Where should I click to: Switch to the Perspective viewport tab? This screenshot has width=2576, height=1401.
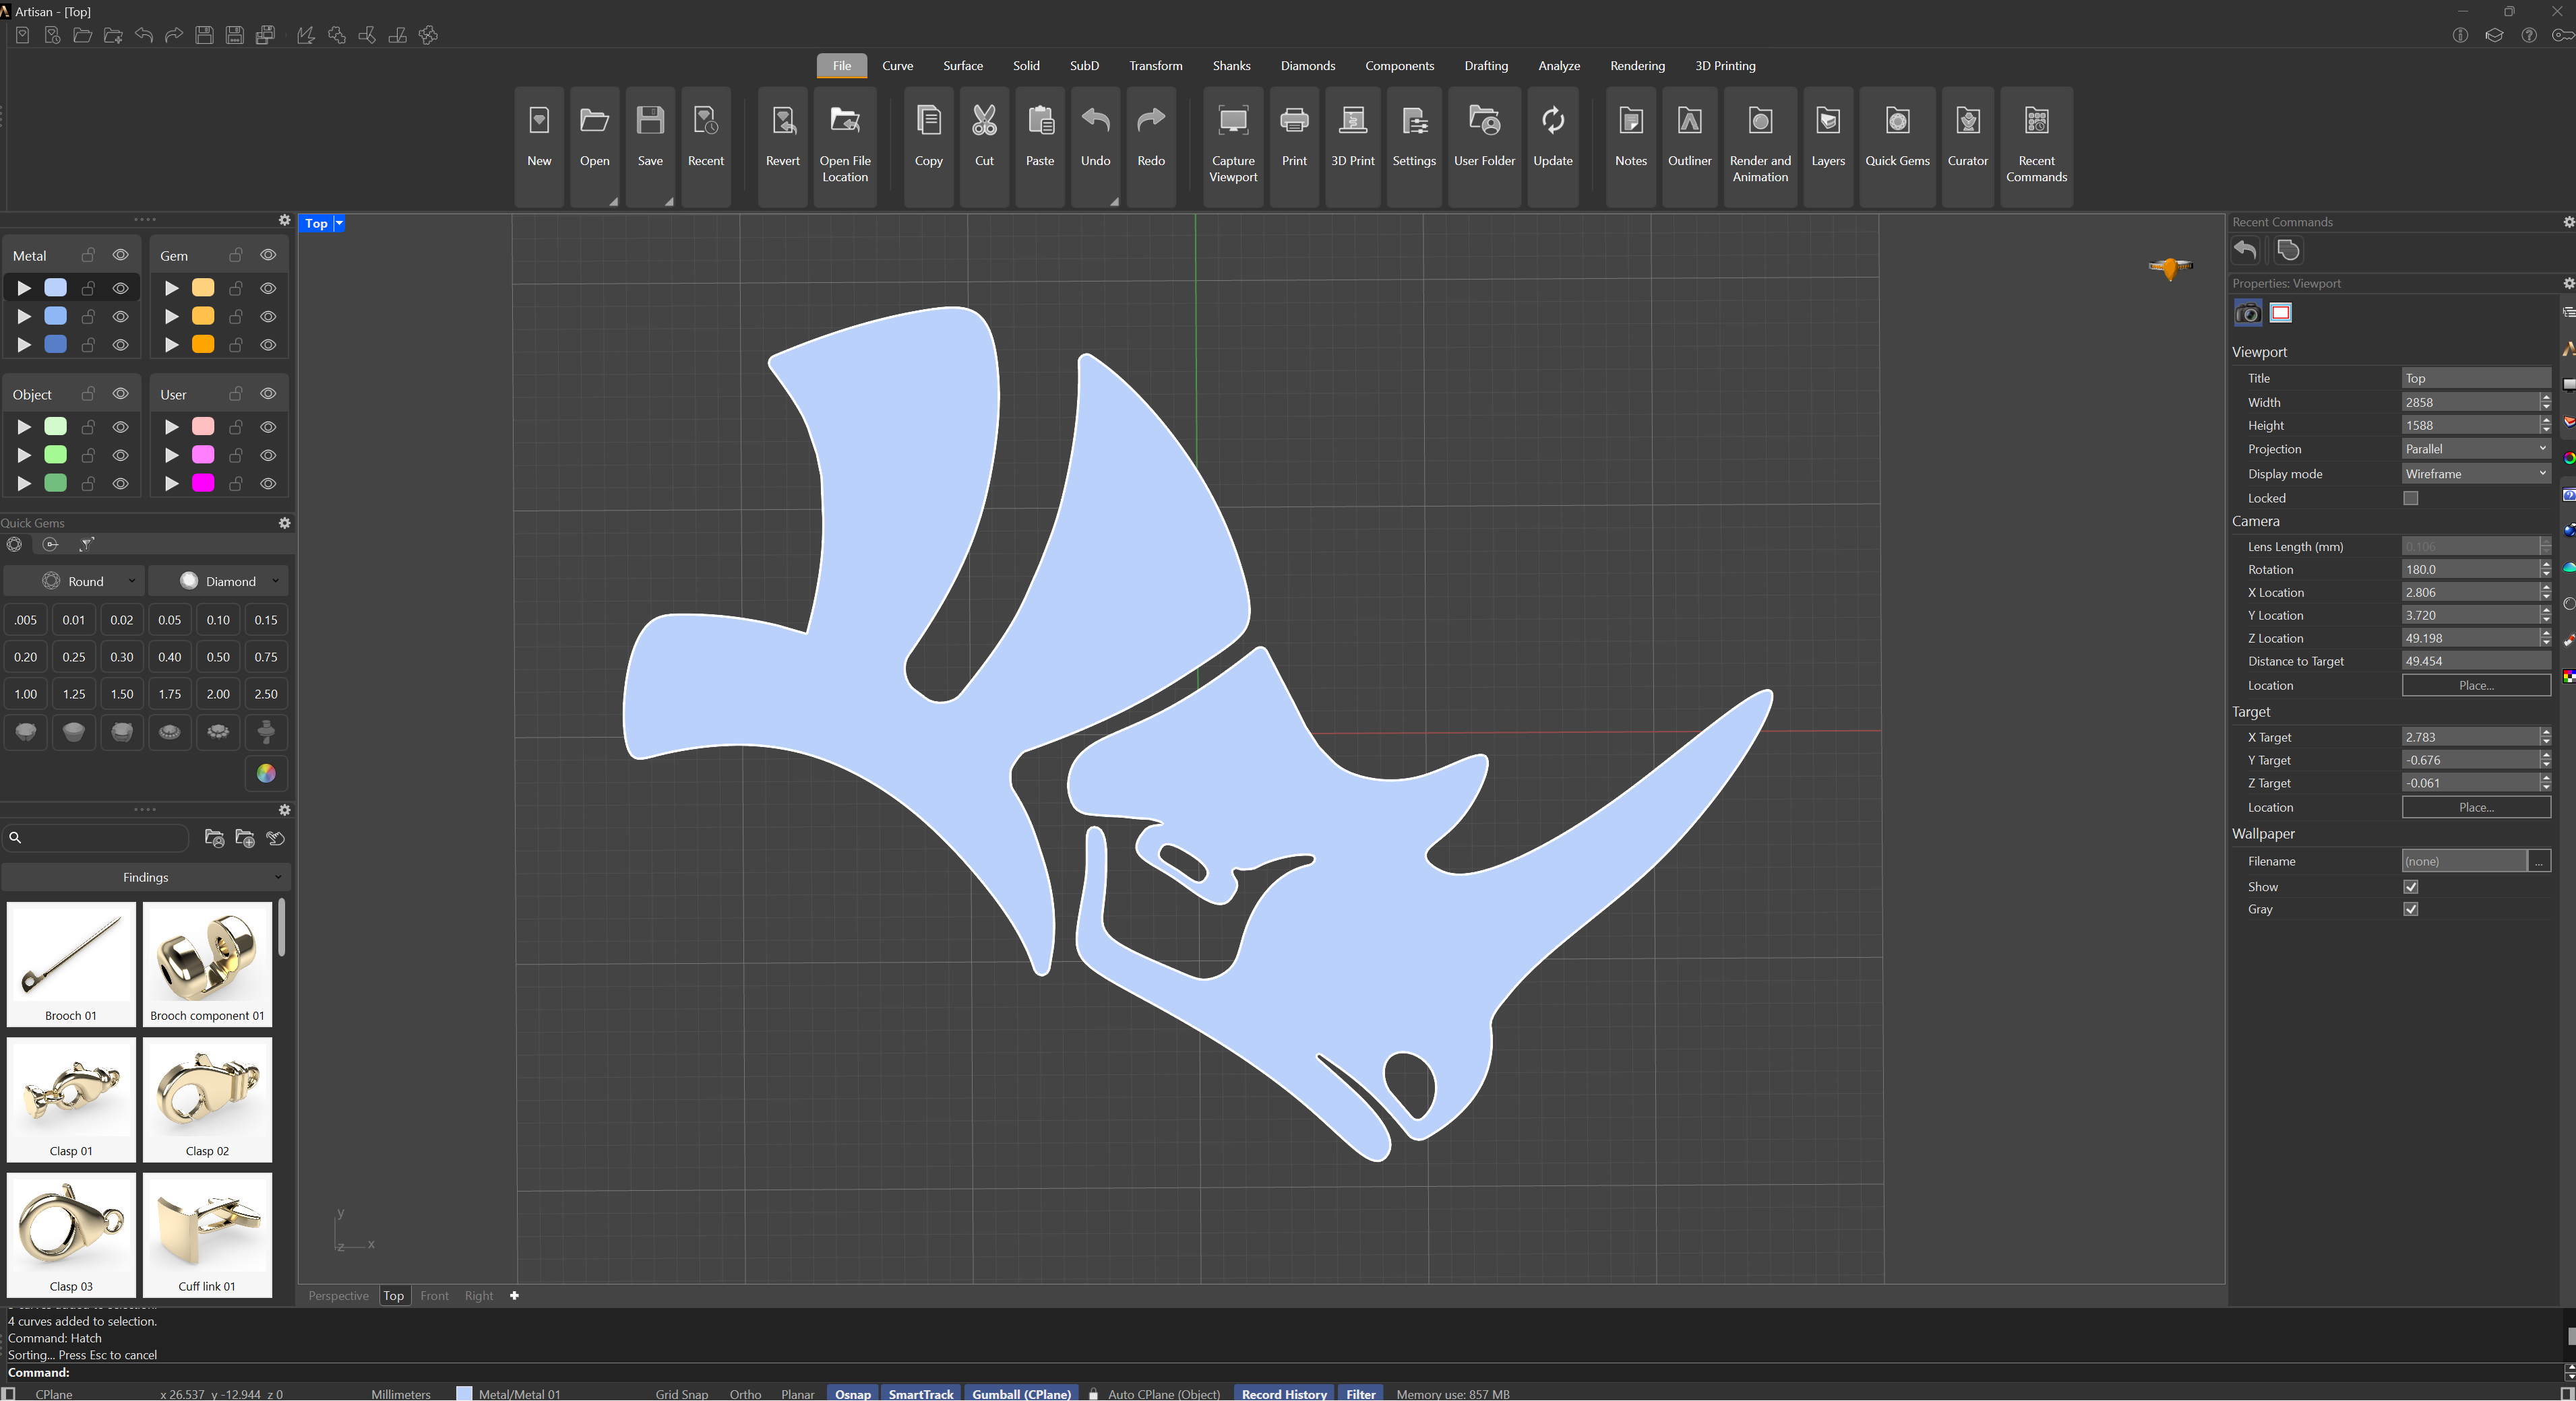338,1296
